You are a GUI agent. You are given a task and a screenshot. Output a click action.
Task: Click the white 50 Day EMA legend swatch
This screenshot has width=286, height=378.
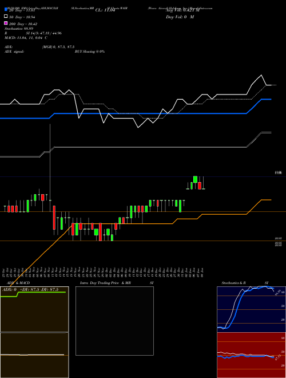[x=6, y=16]
